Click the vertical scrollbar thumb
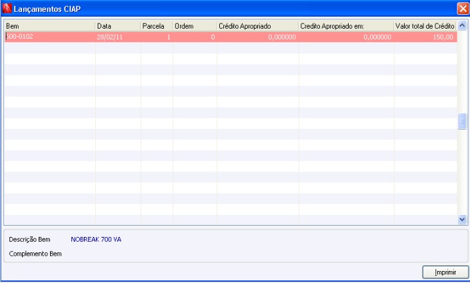The width and height of the screenshot is (470, 283). click(462, 121)
